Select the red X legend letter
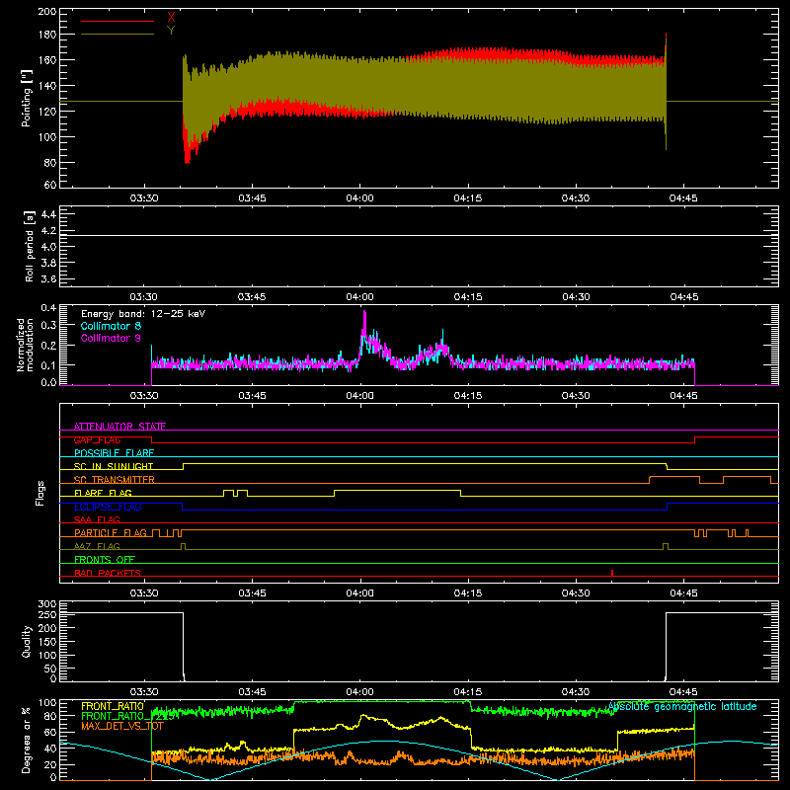The width and height of the screenshot is (790, 790). [171, 18]
